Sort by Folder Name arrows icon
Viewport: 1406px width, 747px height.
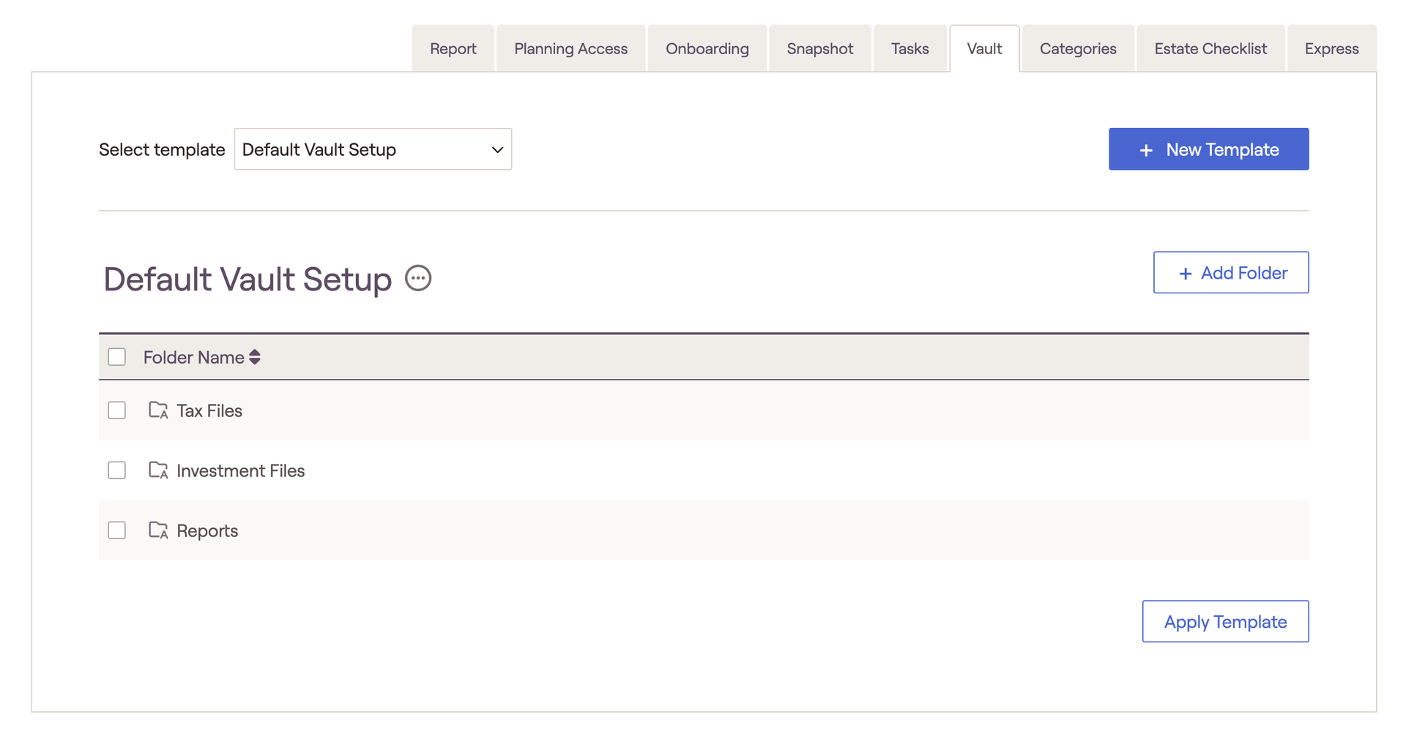(x=255, y=357)
